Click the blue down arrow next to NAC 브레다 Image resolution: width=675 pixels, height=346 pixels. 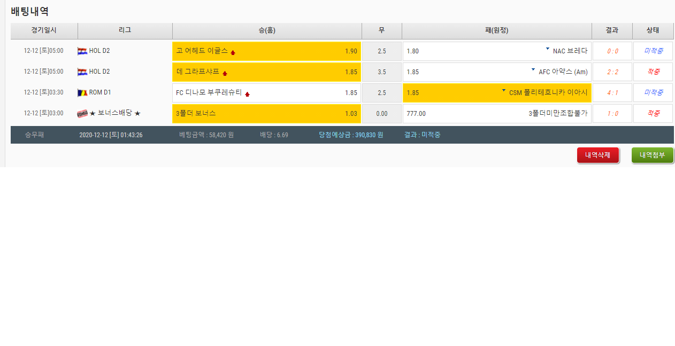[547, 49]
